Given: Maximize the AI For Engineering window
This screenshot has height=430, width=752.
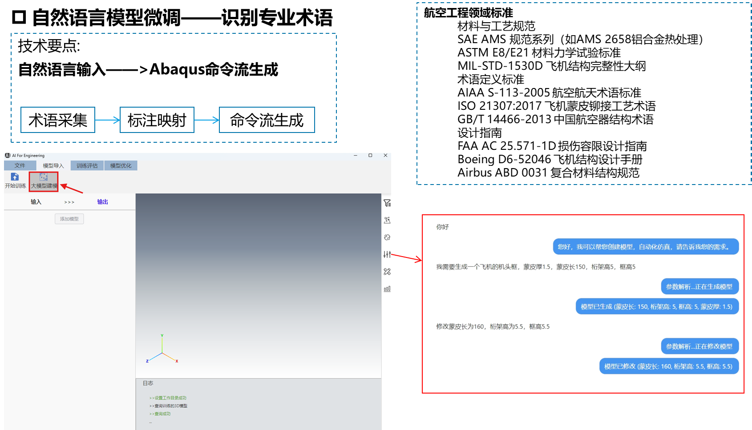Looking at the screenshot, I should (x=370, y=156).
